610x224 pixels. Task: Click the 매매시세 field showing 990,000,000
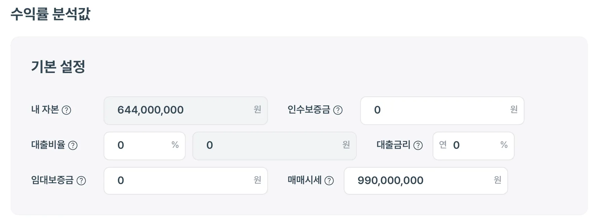point(421,181)
